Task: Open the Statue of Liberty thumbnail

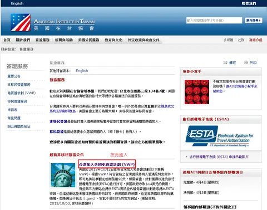Action: coord(63,175)
